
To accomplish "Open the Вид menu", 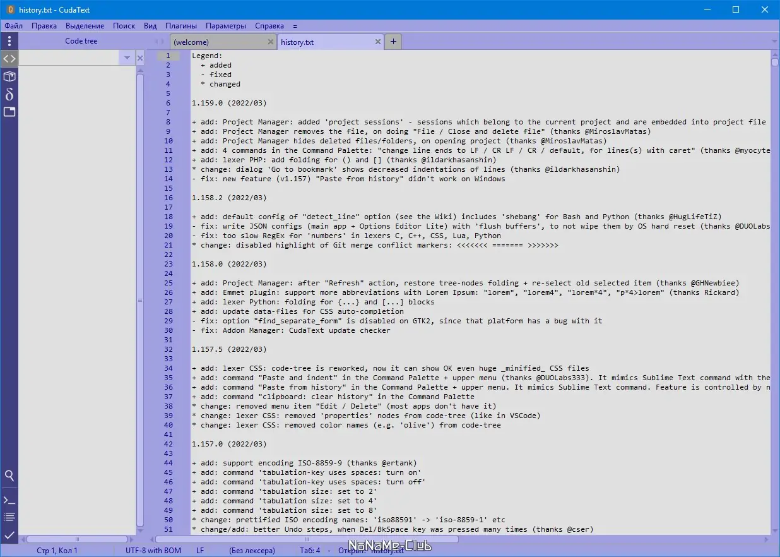I will coord(150,26).
